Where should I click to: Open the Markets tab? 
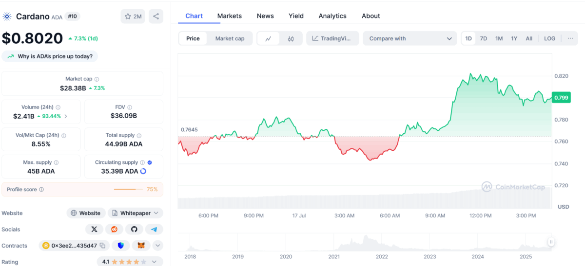pos(230,16)
